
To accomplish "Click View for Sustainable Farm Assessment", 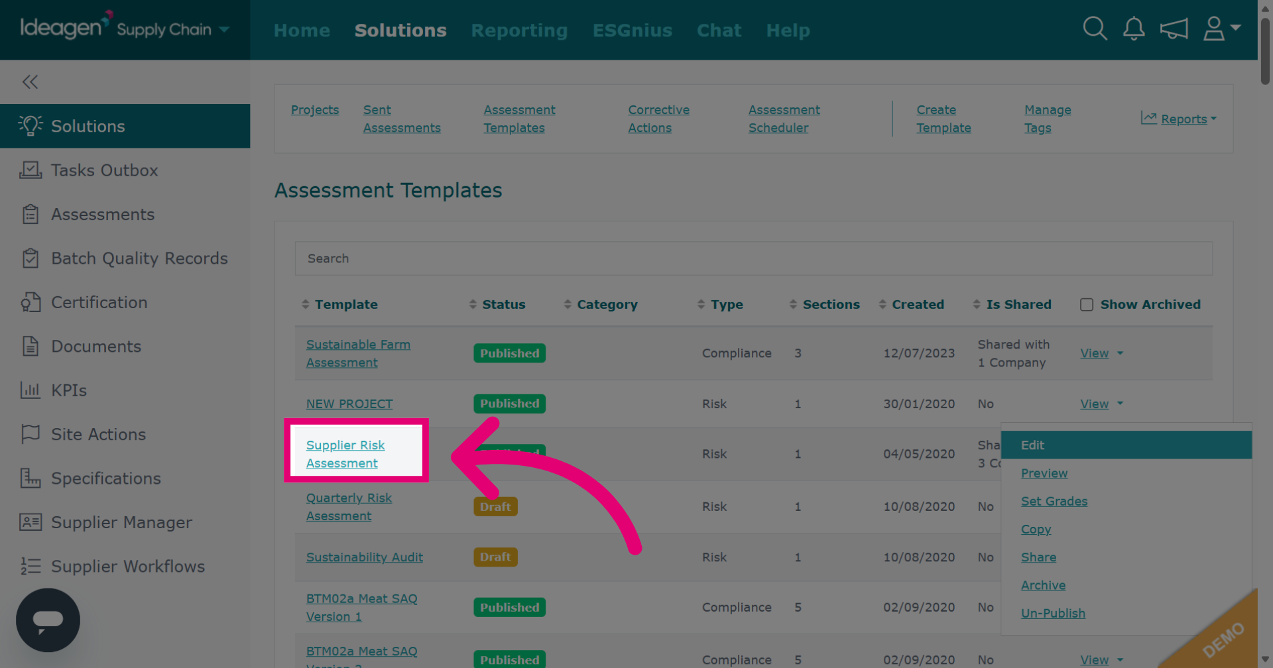I will coord(1094,353).
